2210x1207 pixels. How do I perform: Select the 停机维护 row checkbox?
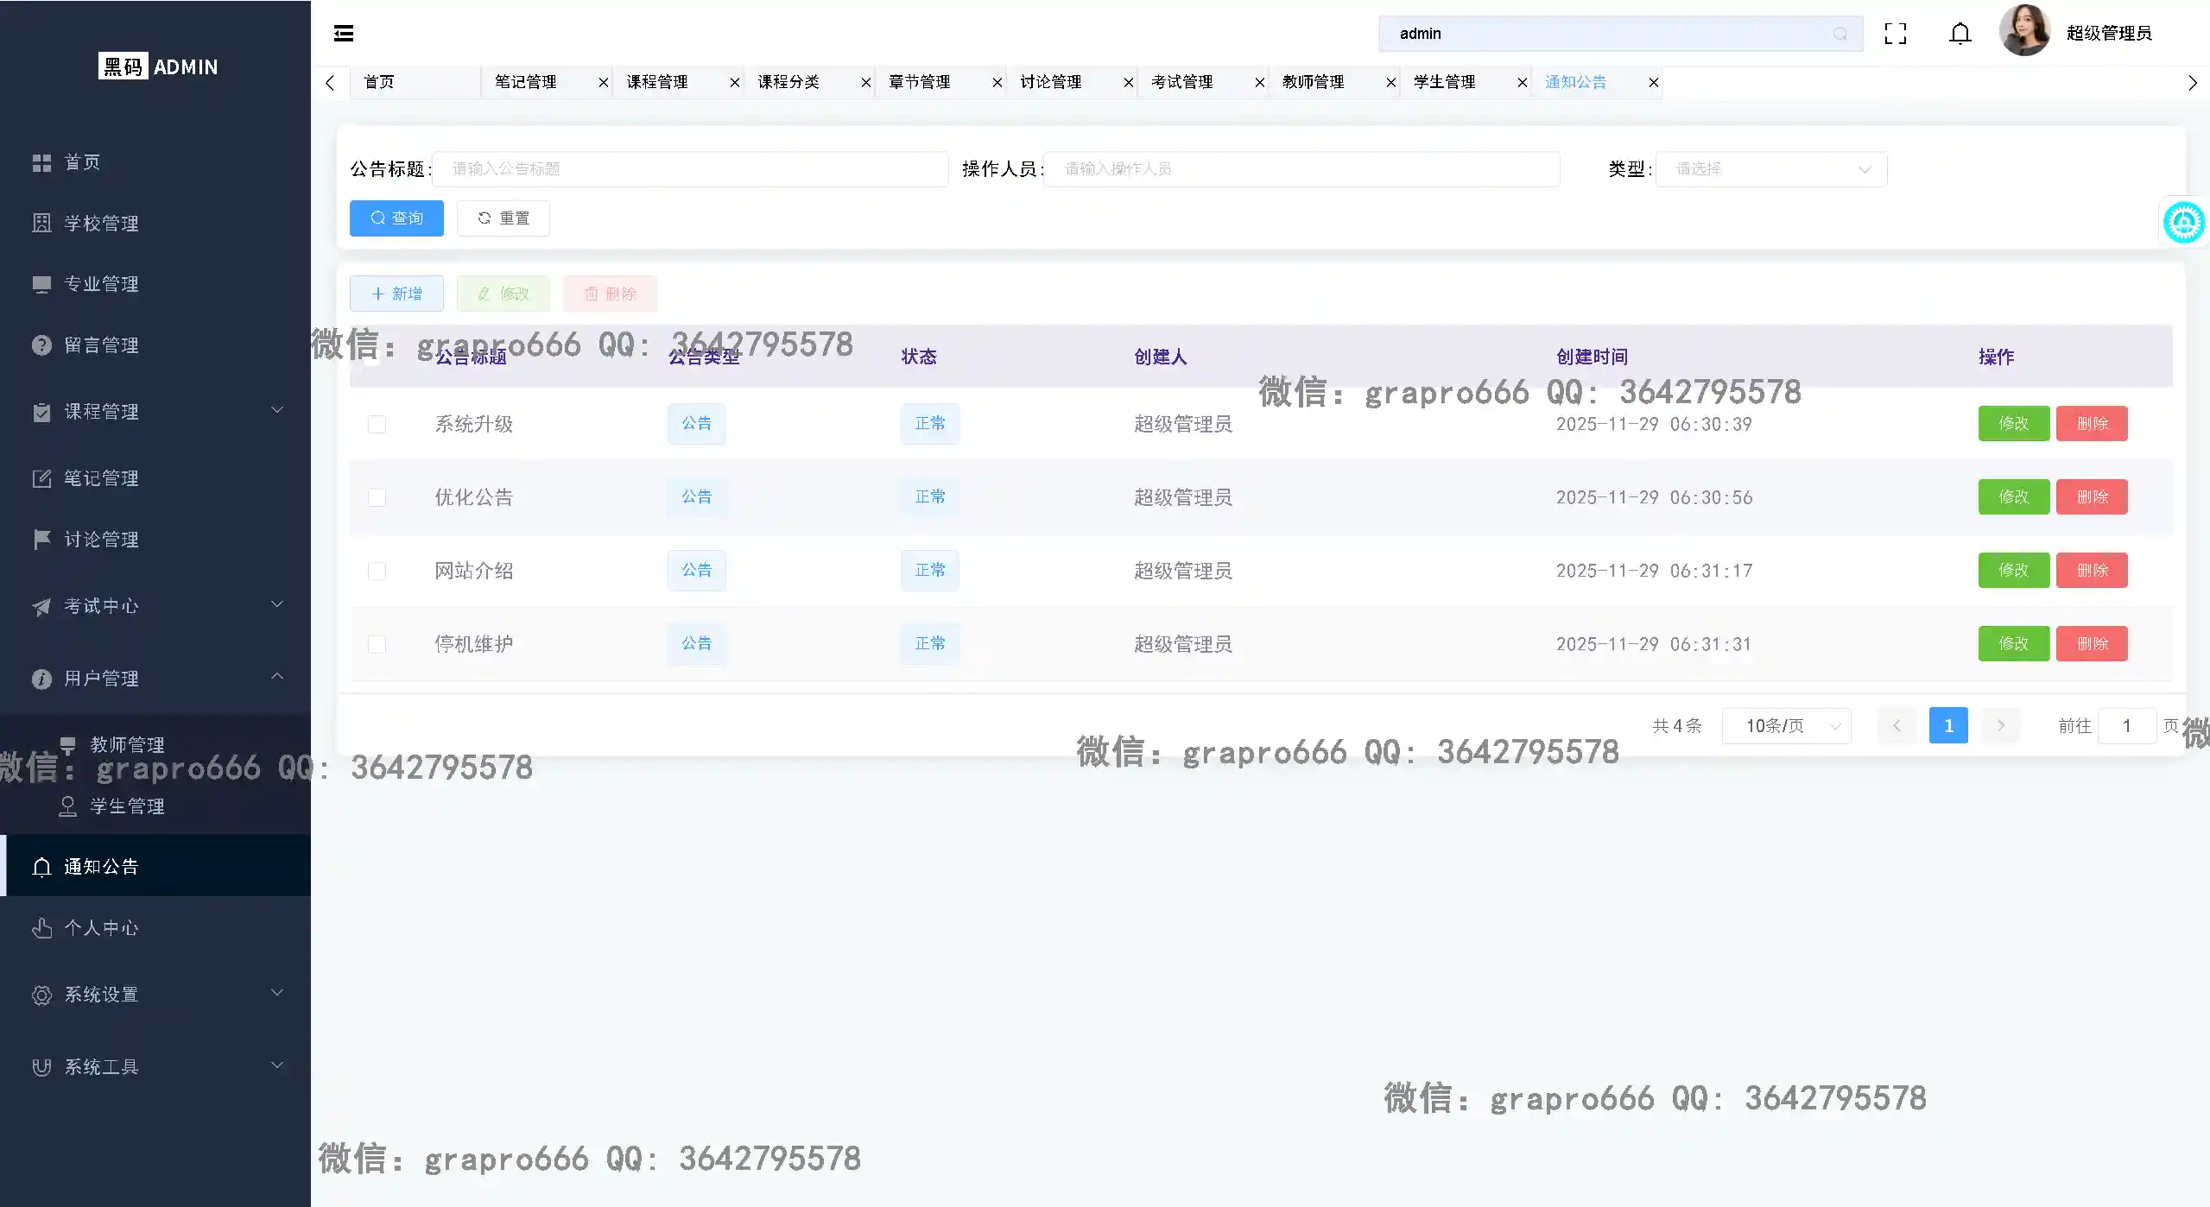tap(377, 644)
